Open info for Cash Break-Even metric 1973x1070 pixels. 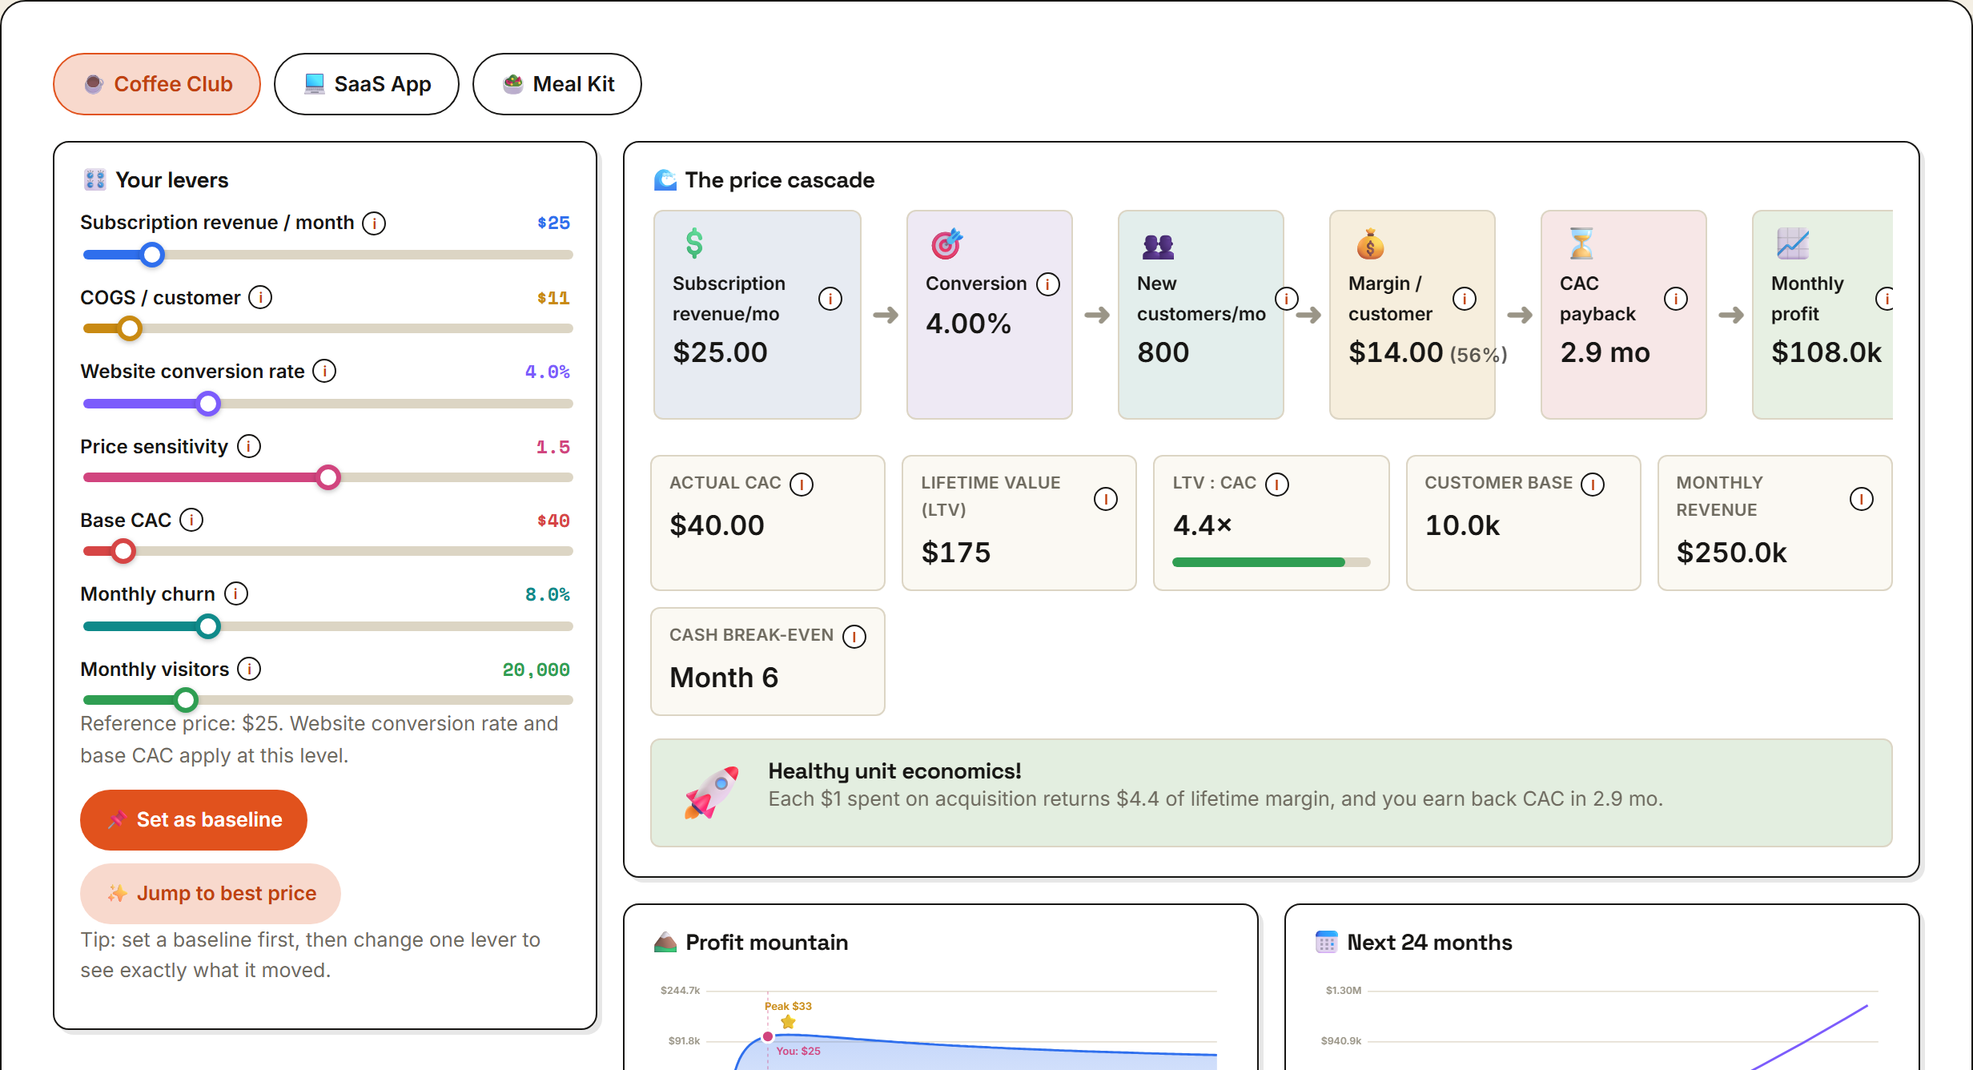854,637
